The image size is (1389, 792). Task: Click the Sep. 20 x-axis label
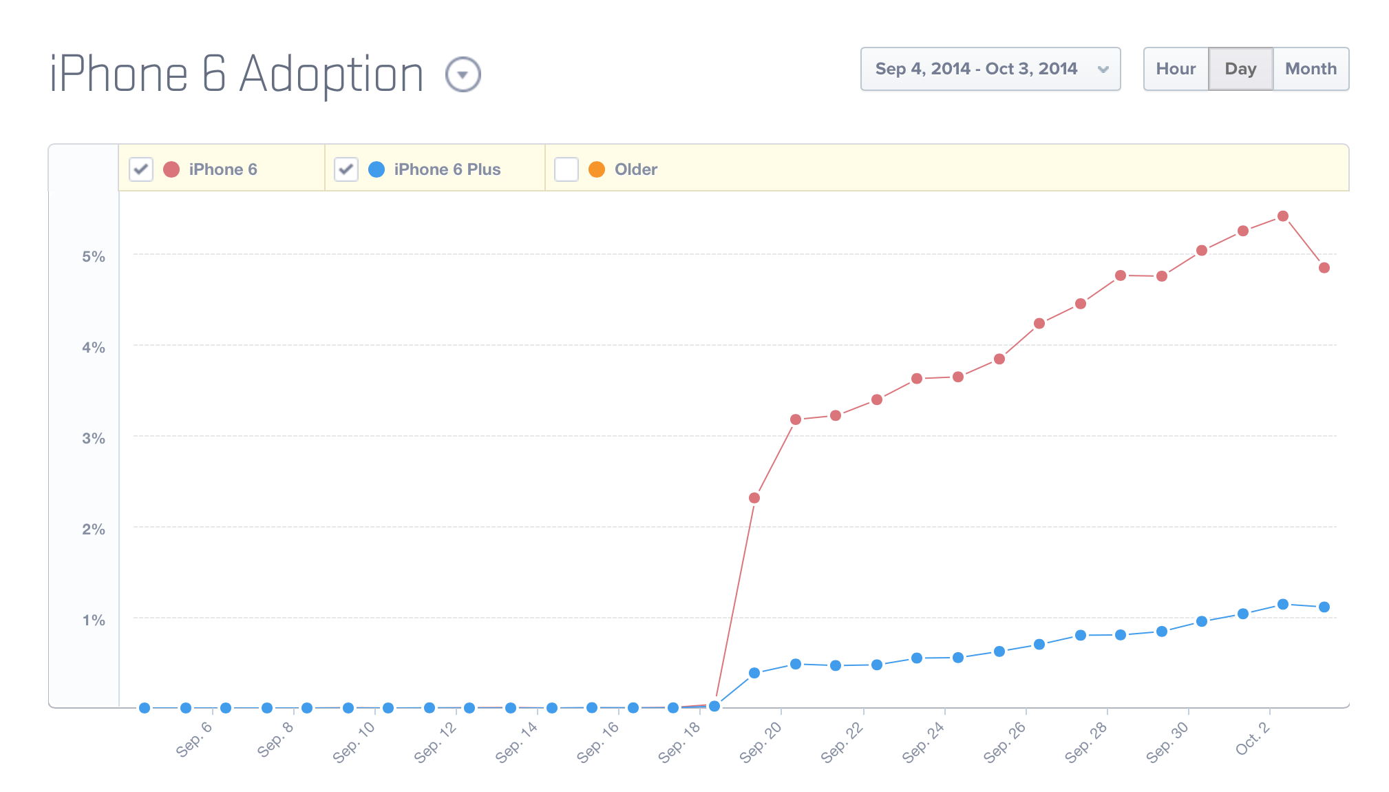(x=761, y=742)
